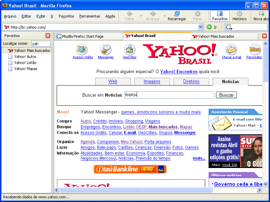Open the Favoritos menu in menu bar

[66, 16]
